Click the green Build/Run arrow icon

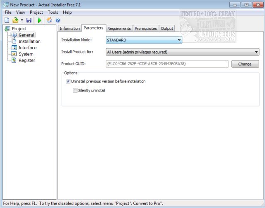point(40,20)
